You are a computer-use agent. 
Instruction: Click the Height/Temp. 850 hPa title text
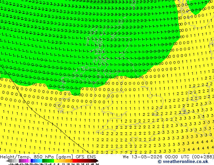27,157
